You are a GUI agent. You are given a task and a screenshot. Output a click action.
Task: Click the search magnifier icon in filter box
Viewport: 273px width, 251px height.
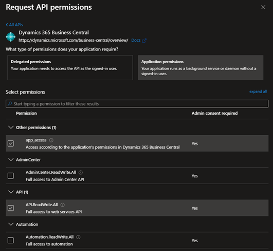click(x=10, y=104)
